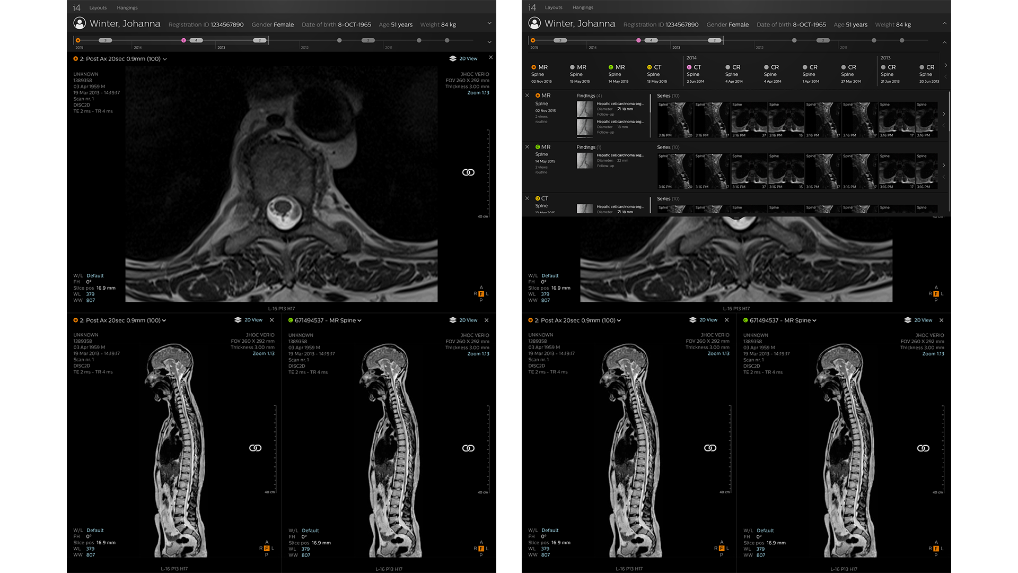Open Layouts menu in the right viewer

coord(554,7)
